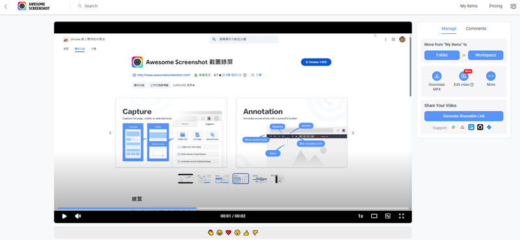The height and width of the screenshot is (240, 520).
Task: Open My Items in top navigation
Action: 469,6
